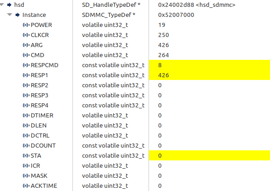Click the variable icon next to RESP1

26,75
